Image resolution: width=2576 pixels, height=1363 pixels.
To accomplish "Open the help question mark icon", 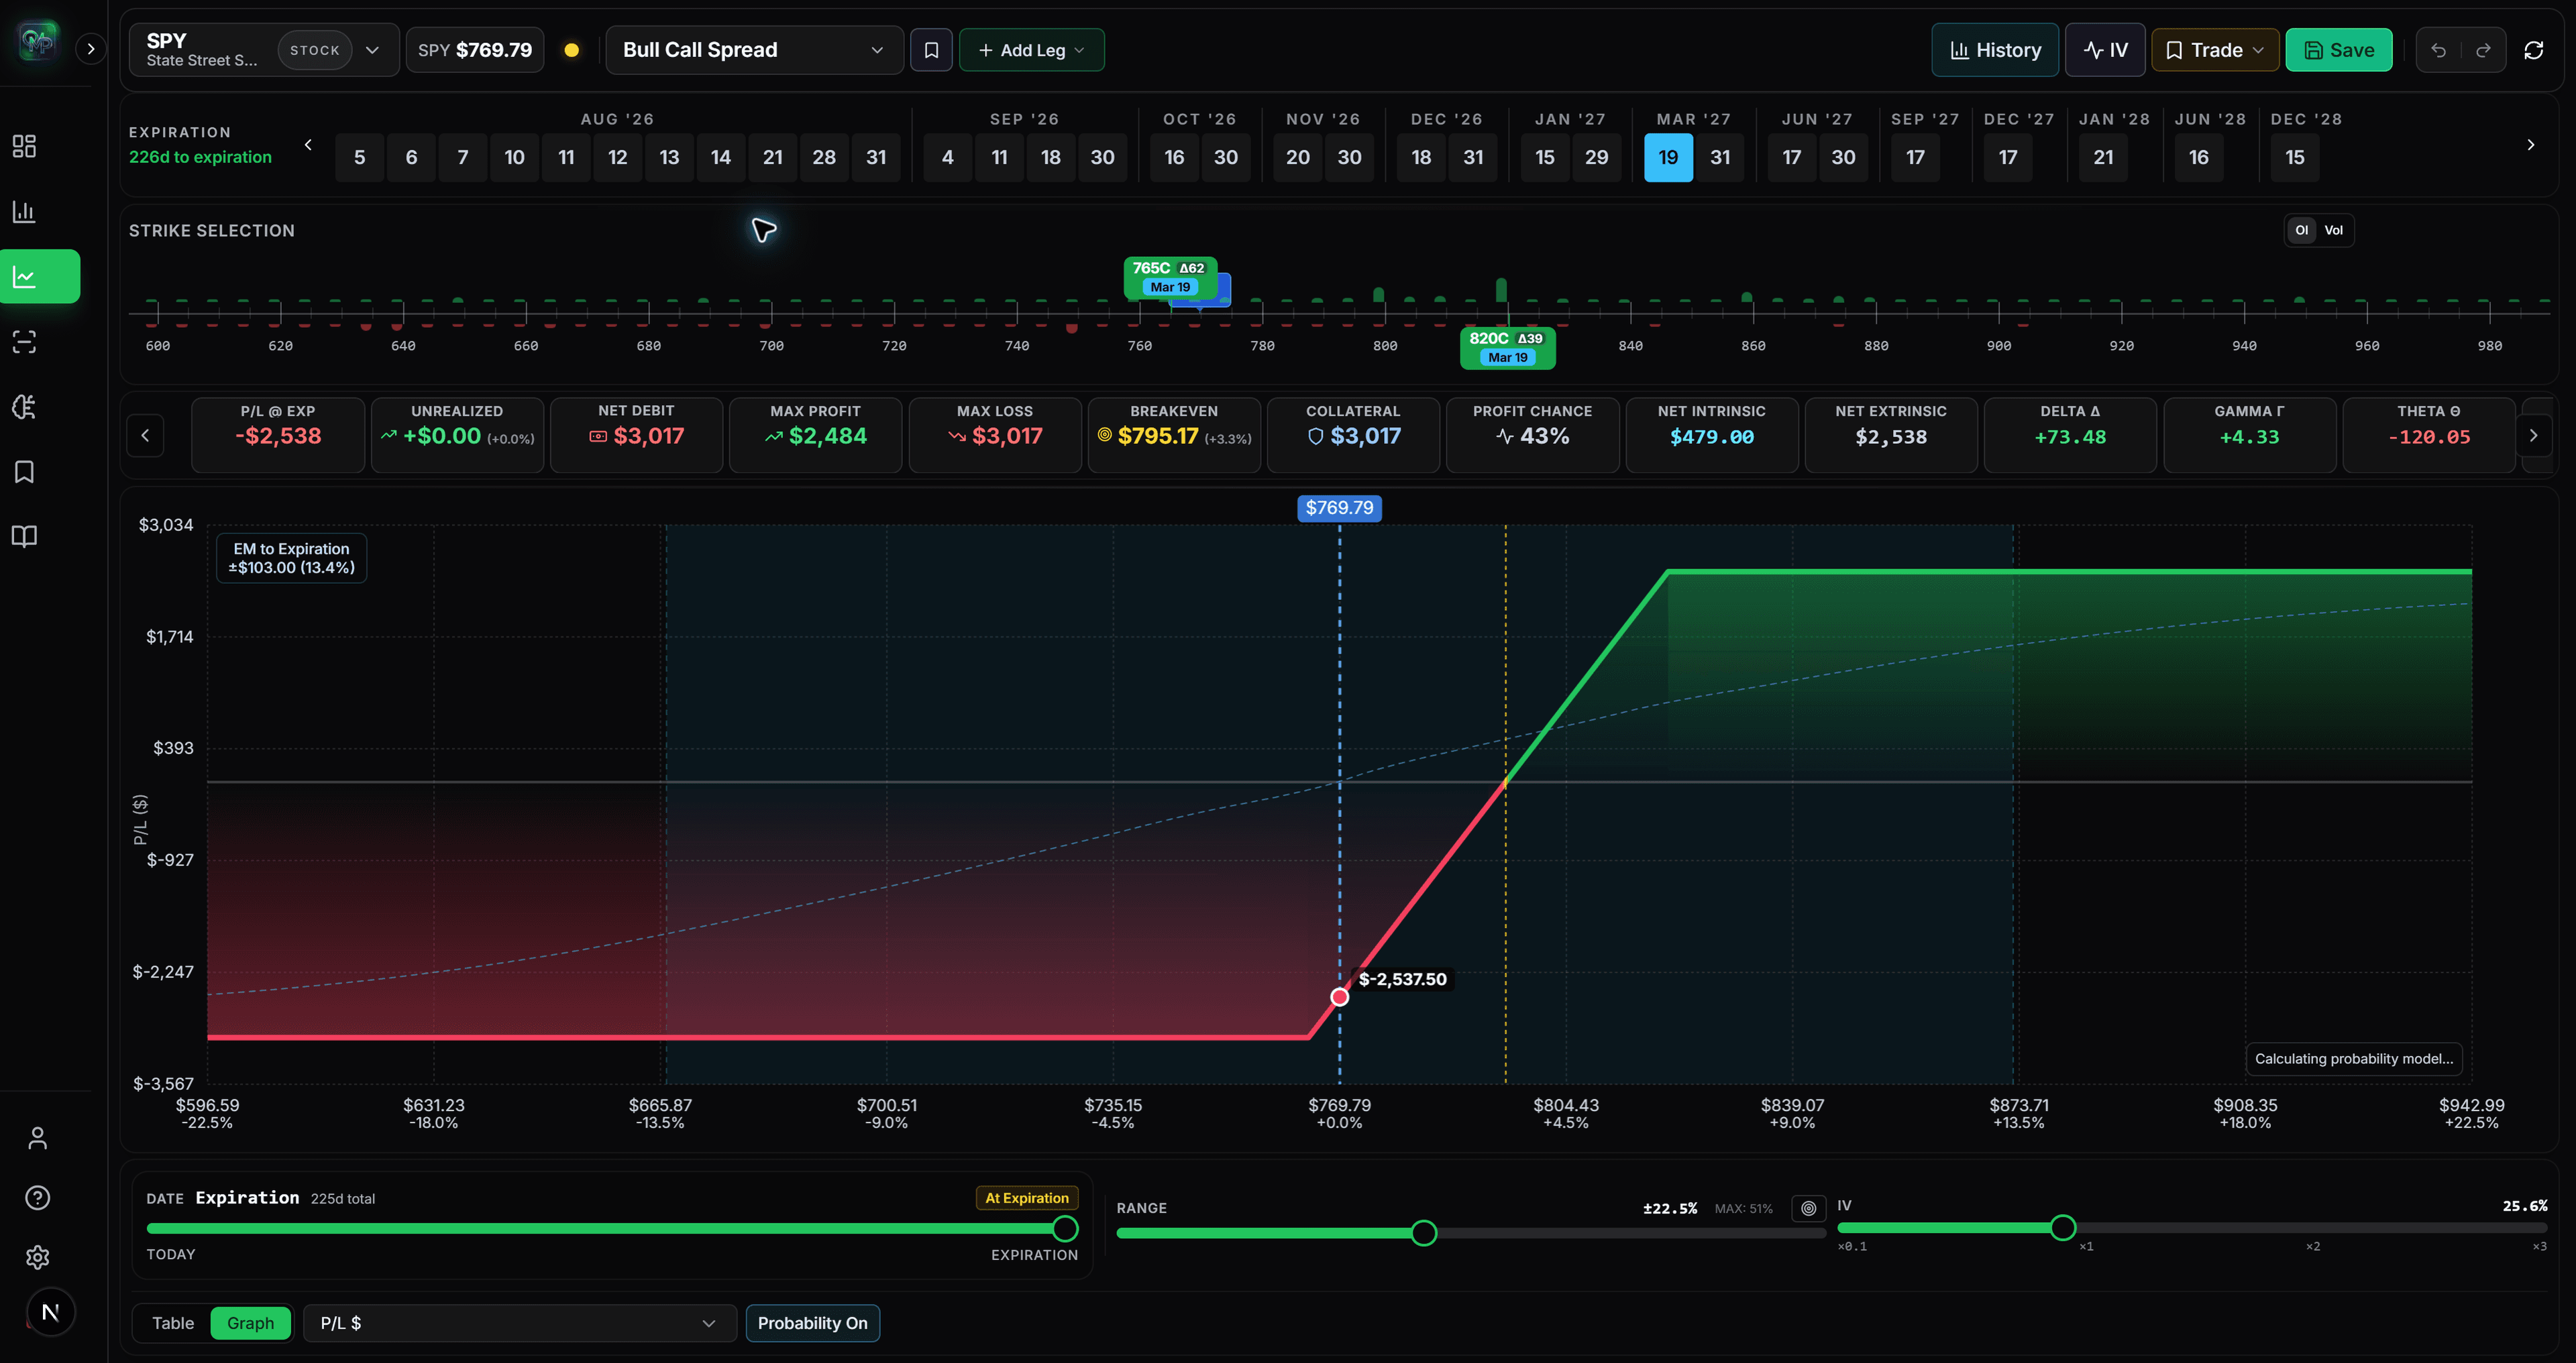I will (x=37, y=1197).
